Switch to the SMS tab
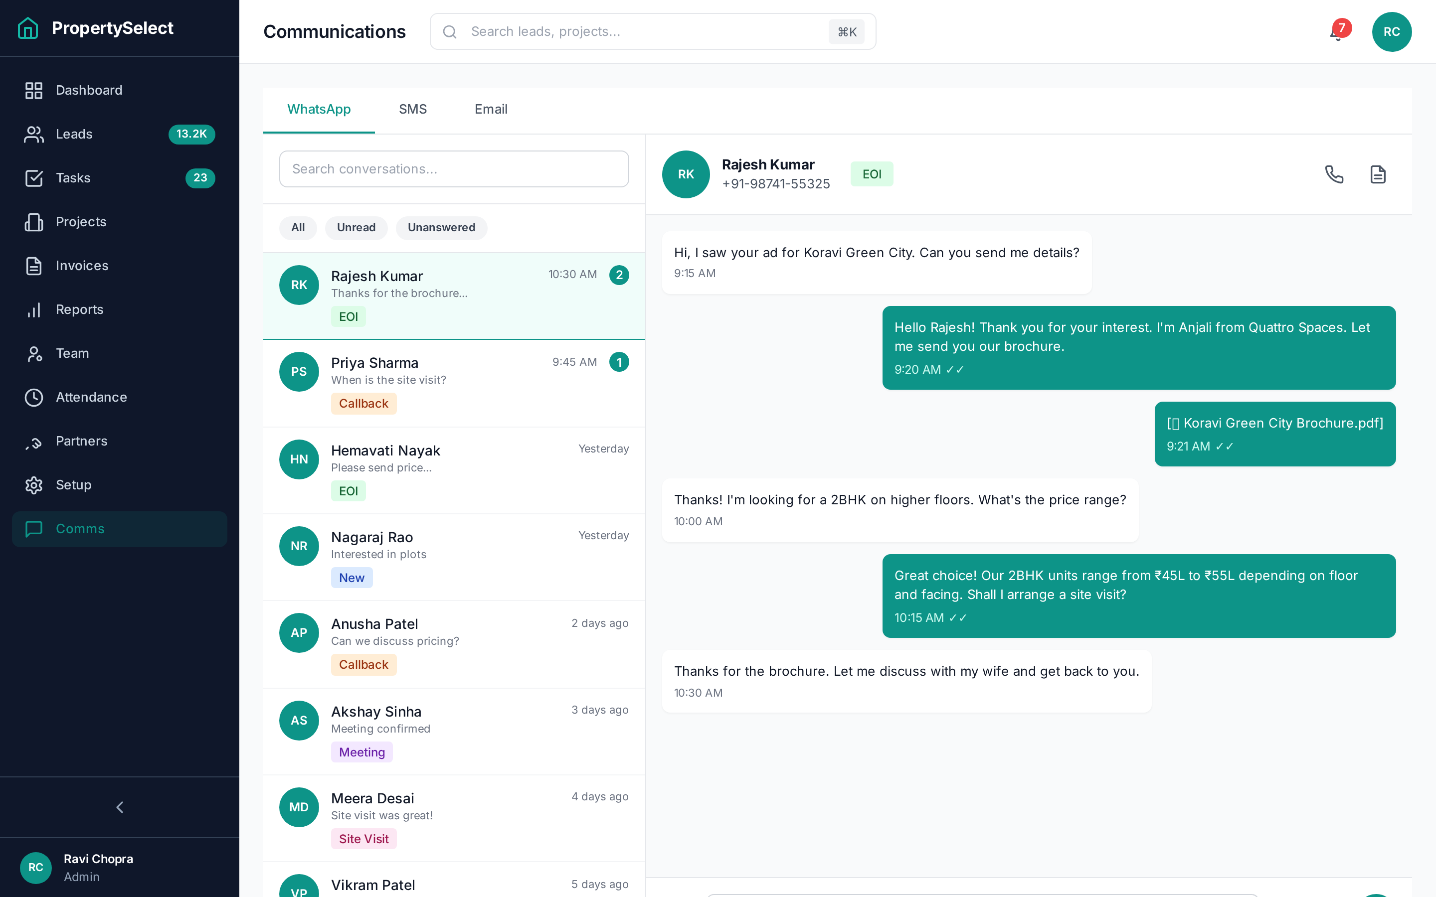Image resolution: width=1436 pixels, height=897 pixels. pos(413,110)
